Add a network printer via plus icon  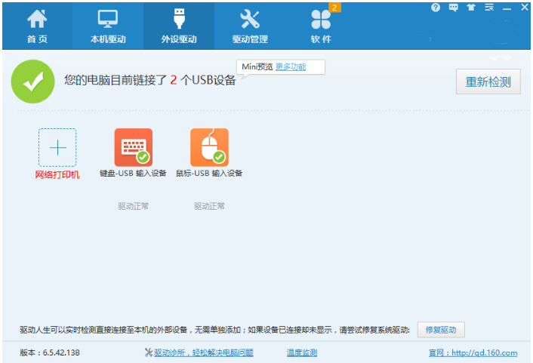pyautogui.click(x=57, y=147)
